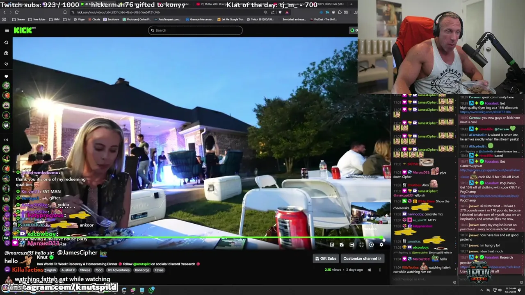The height and width of the screenshot is (295, 525).
Task: Click the Gift Subs button
Action: pyautogui.click(x=326, y=259)
